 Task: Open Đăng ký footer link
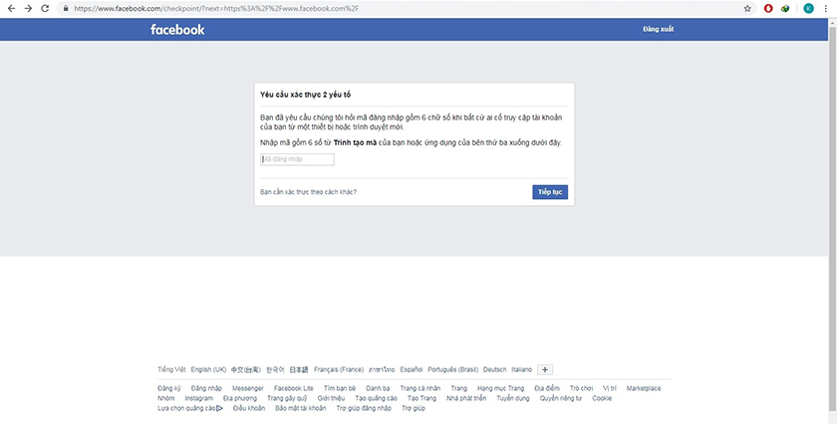(x=169, y=388)
